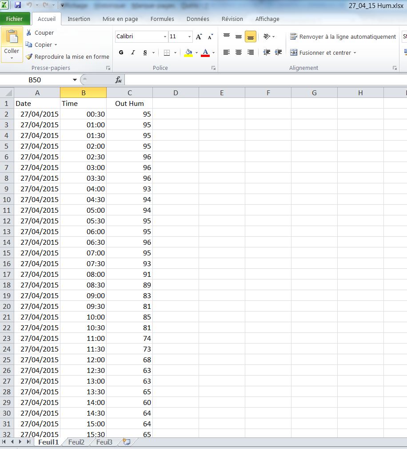
Task: Click the insert new worksheet tab icon
Action: (127, 442)
